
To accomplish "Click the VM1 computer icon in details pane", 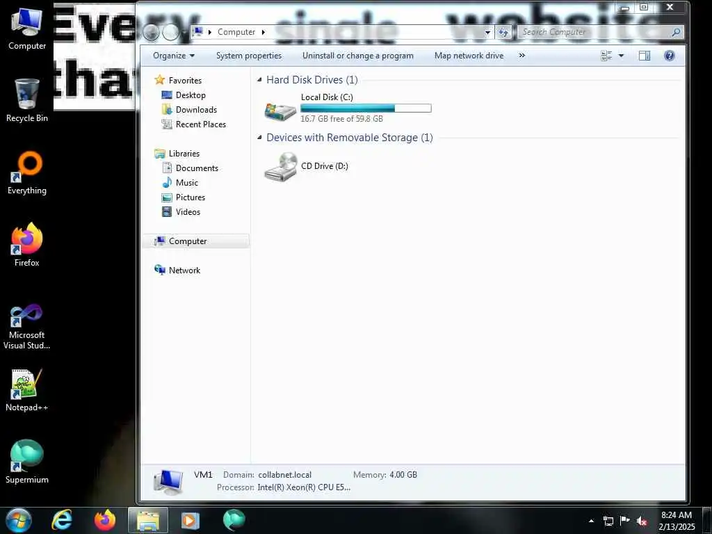I will (168, 481).
